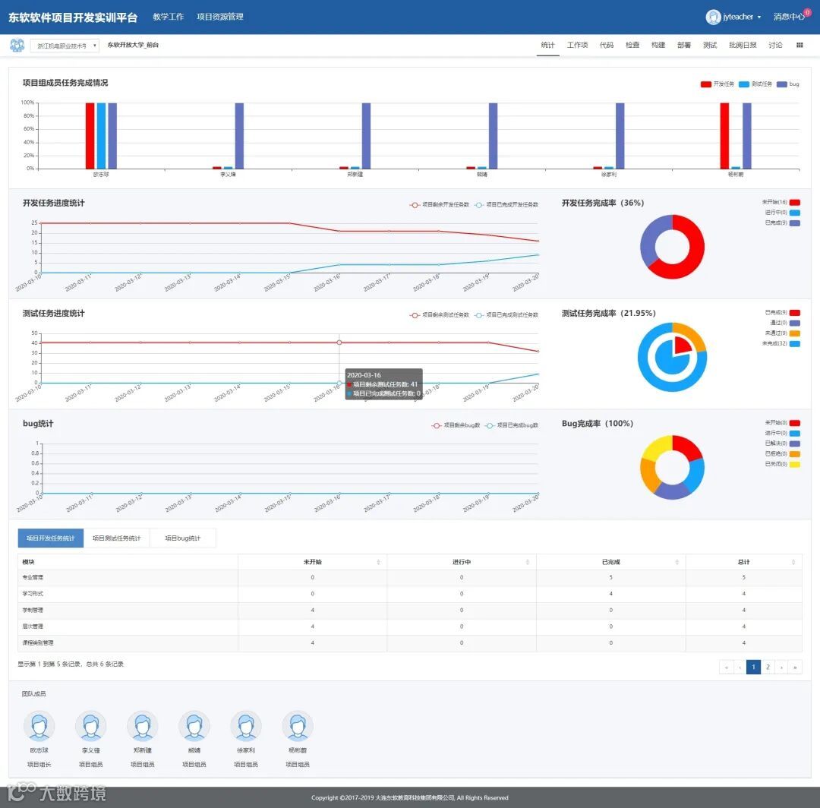This screenshot has height=808, width=820.
Task: Toggle 项目剩余测试任务数 line legend
Action: (x=440, y=315)
